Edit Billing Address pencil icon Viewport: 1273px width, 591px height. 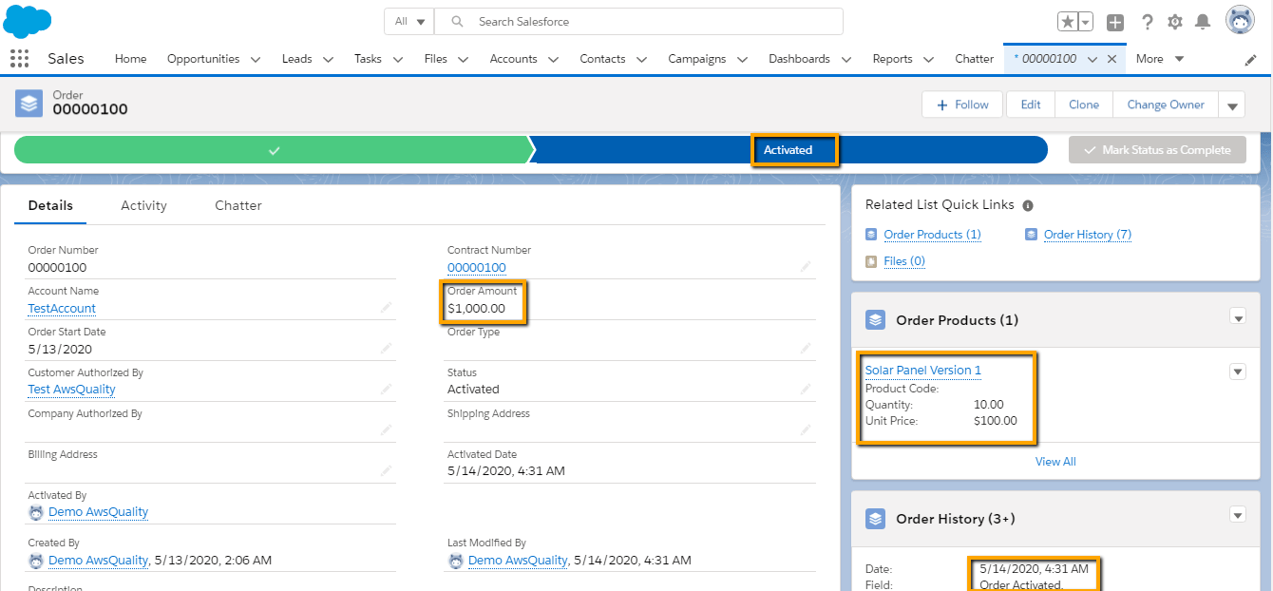(387, 470)
